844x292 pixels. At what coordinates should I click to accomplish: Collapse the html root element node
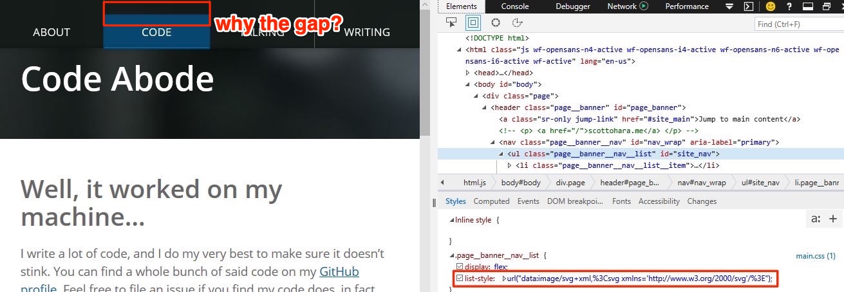point(460,50)
